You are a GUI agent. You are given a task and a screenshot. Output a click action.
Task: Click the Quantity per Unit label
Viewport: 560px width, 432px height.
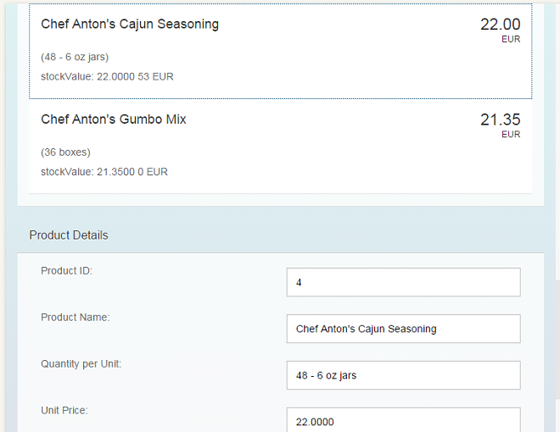[81, 364]
